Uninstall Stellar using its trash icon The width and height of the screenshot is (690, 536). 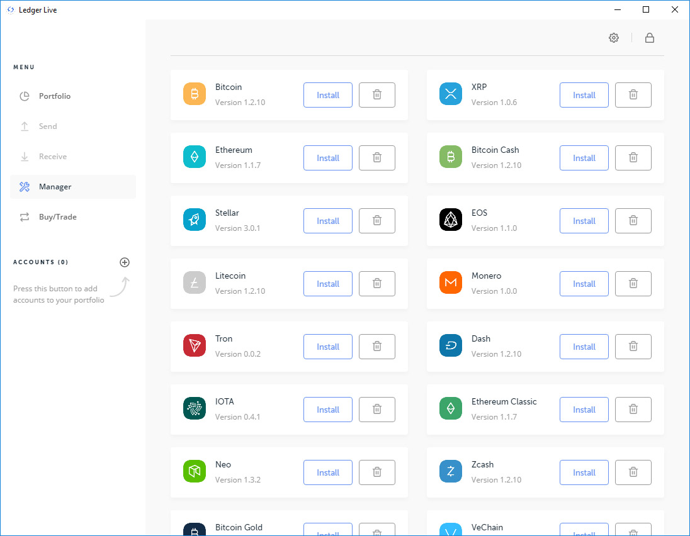point(377,221)
